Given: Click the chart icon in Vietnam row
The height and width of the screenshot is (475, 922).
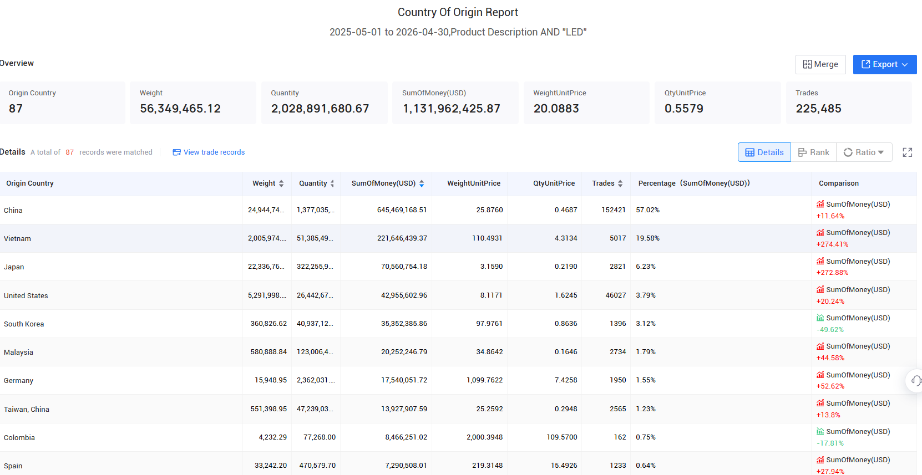Looking at the screenshot, I should pos(820,232).
